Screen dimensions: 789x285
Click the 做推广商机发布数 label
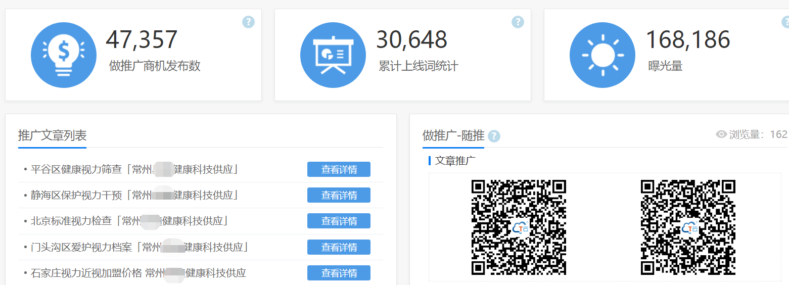pyautogui.click(x=155, y=66)
